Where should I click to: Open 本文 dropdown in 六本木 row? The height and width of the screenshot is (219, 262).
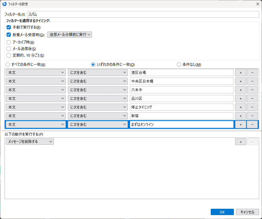[x=36, y=90]
